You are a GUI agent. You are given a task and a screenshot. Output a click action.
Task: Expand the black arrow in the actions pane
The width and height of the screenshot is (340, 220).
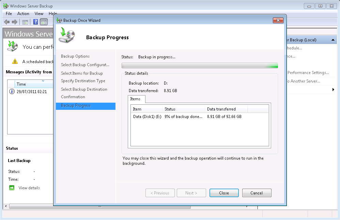333,89
